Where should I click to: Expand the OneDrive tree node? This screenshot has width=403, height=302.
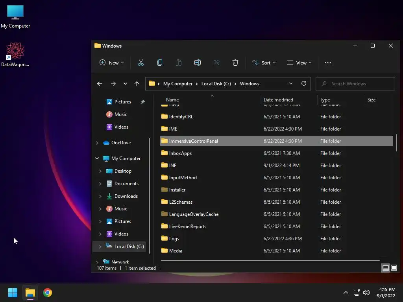point(97,143)
